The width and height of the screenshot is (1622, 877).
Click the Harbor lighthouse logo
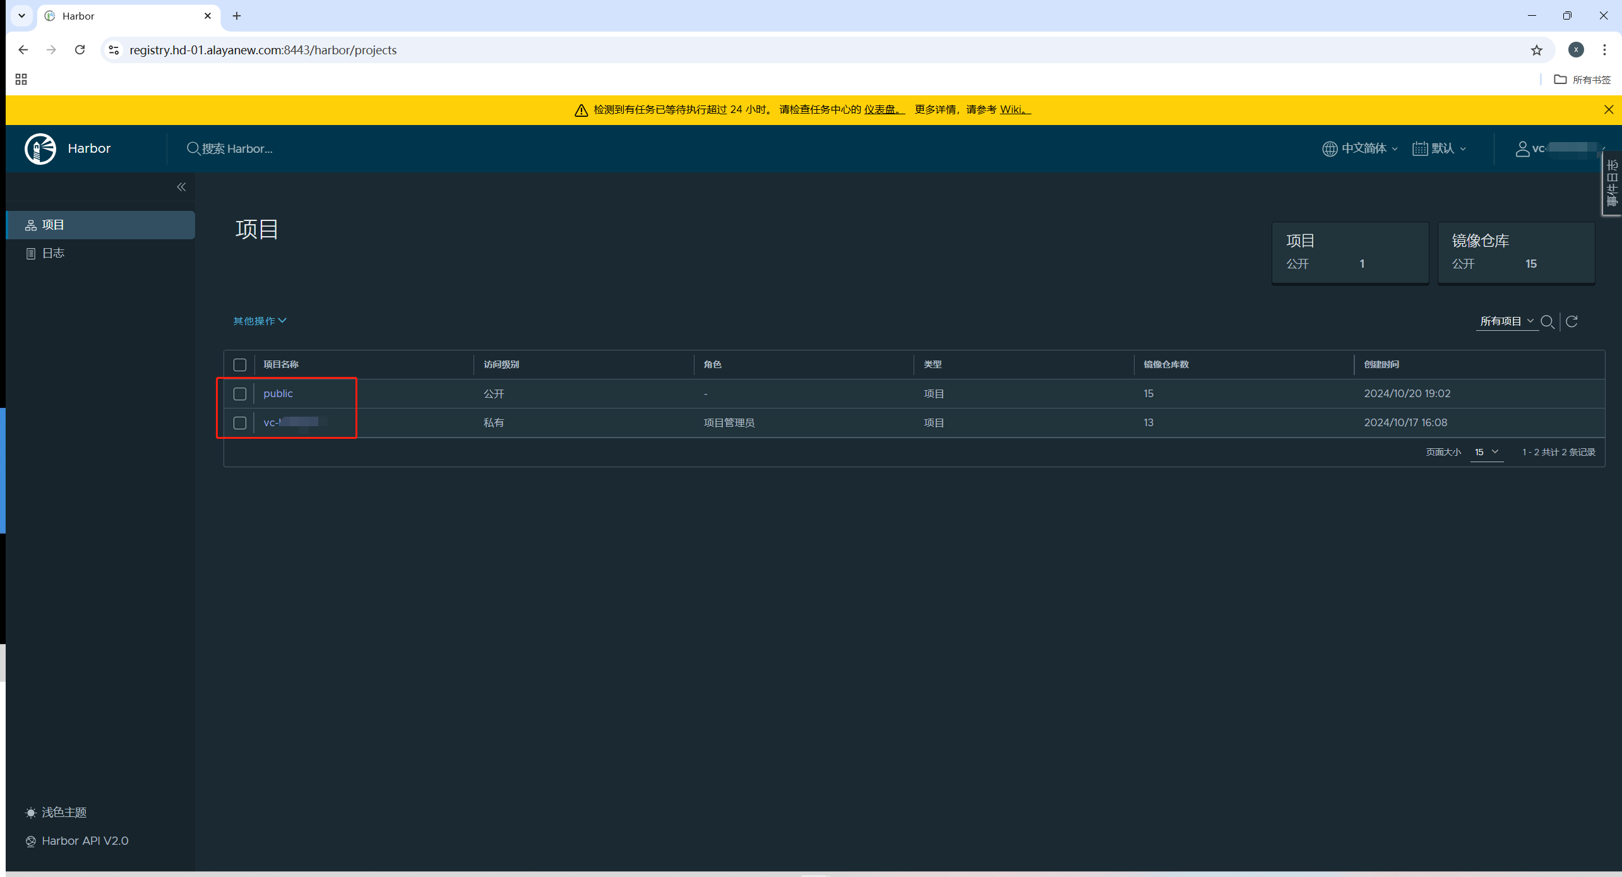[x=40, y=148]
